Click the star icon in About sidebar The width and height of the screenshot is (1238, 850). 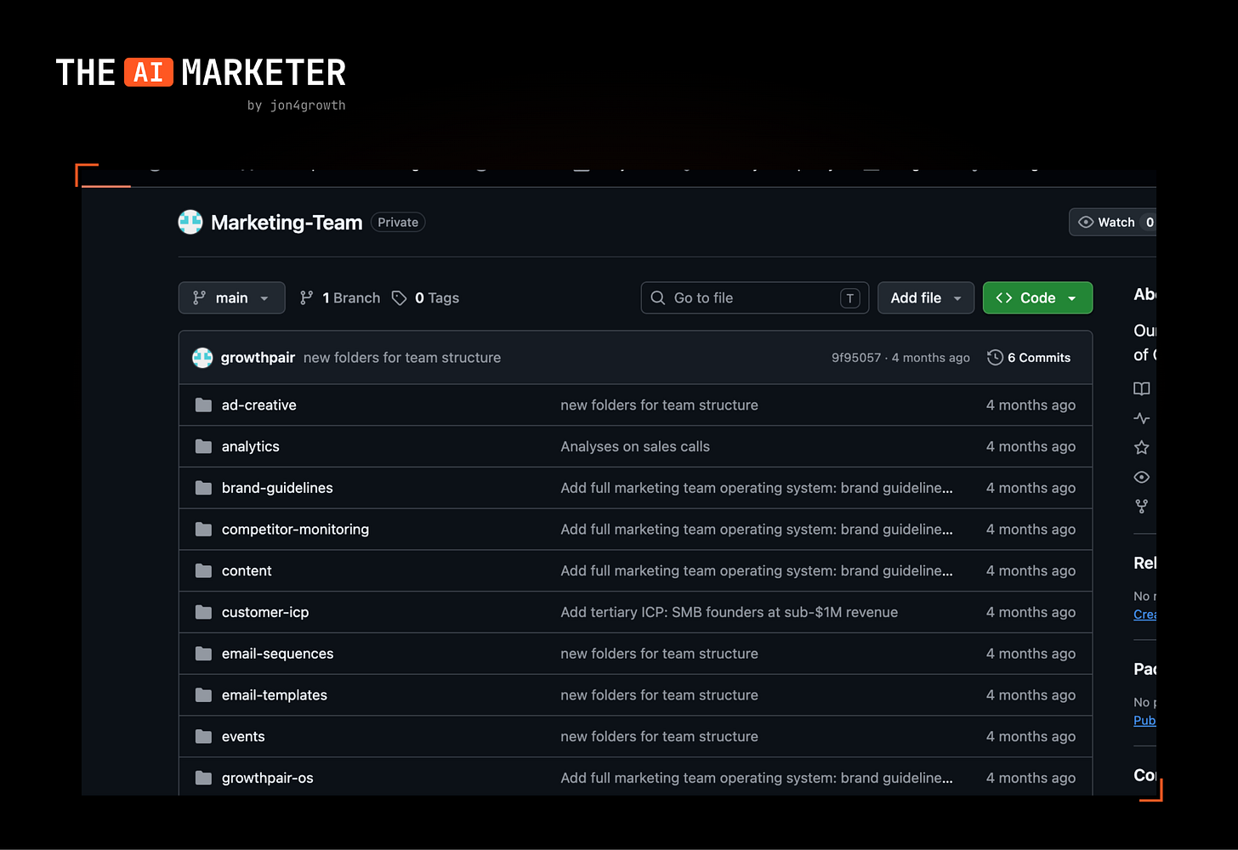point(1142,447)
